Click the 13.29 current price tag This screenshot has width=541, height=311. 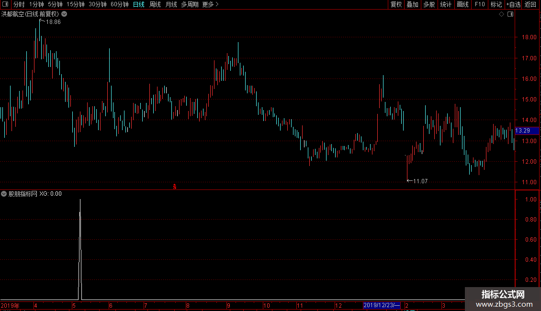pyautogui.click(x=527, y=131)
